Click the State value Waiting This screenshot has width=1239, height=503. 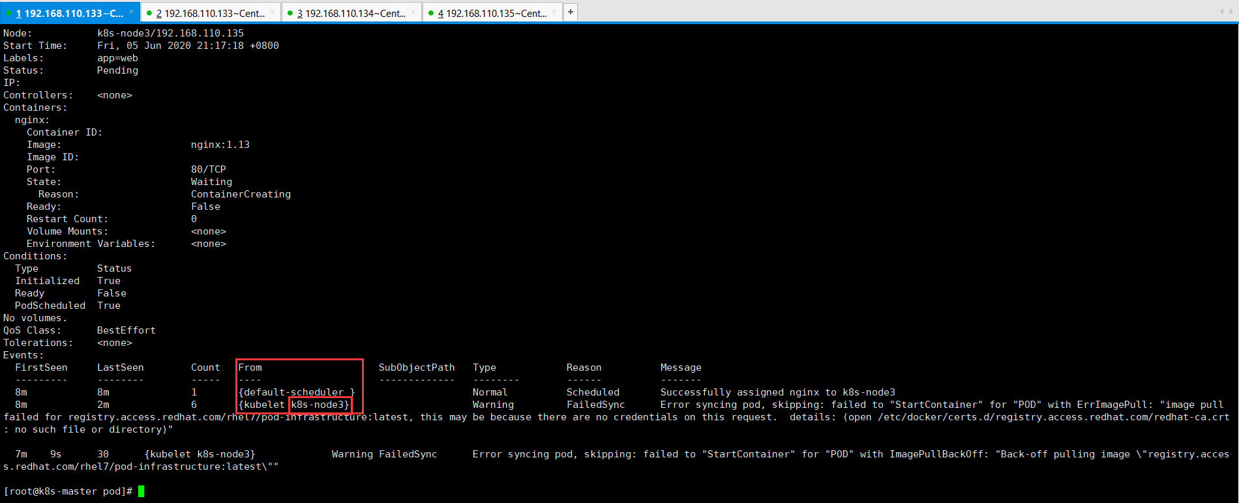211,182
